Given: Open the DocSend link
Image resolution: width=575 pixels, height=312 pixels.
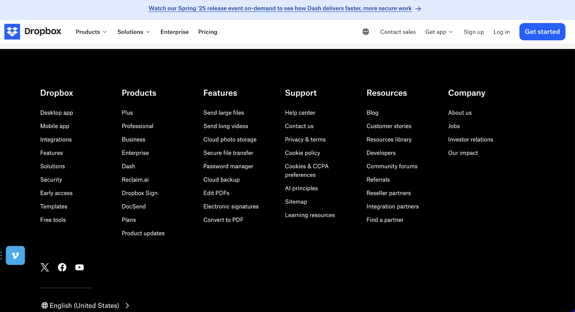Looking at the screenshot, I should [x=134, y=206].
